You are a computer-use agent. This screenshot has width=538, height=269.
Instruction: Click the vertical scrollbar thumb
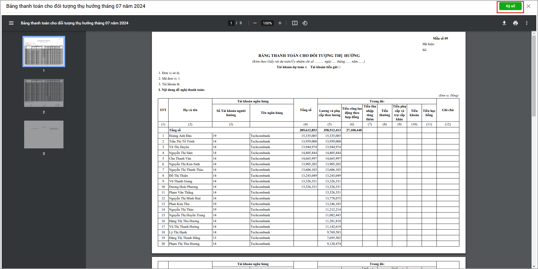click(x=534, y=76)
